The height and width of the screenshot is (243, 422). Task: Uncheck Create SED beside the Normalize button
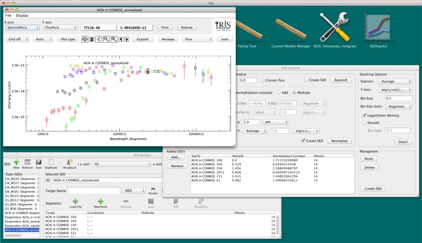(303, 141)
